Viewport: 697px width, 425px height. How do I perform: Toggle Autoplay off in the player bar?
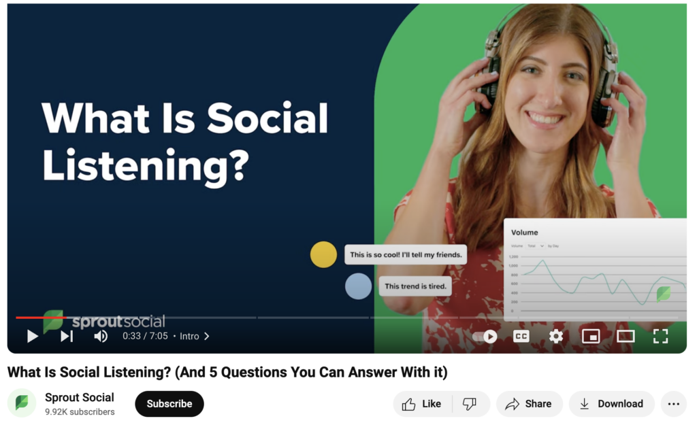pyautogui.click(x=483, y=336)
